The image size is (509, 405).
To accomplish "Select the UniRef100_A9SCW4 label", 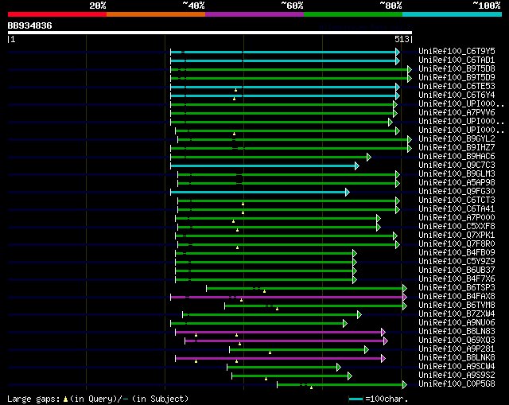I will click(457, 367).
